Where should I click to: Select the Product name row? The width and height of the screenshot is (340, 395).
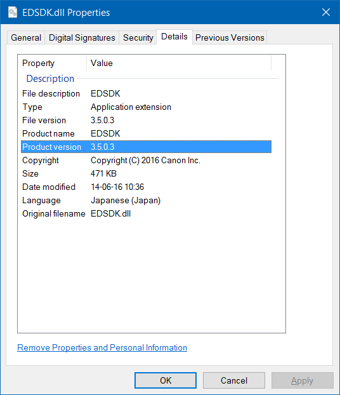pos(147,133)
